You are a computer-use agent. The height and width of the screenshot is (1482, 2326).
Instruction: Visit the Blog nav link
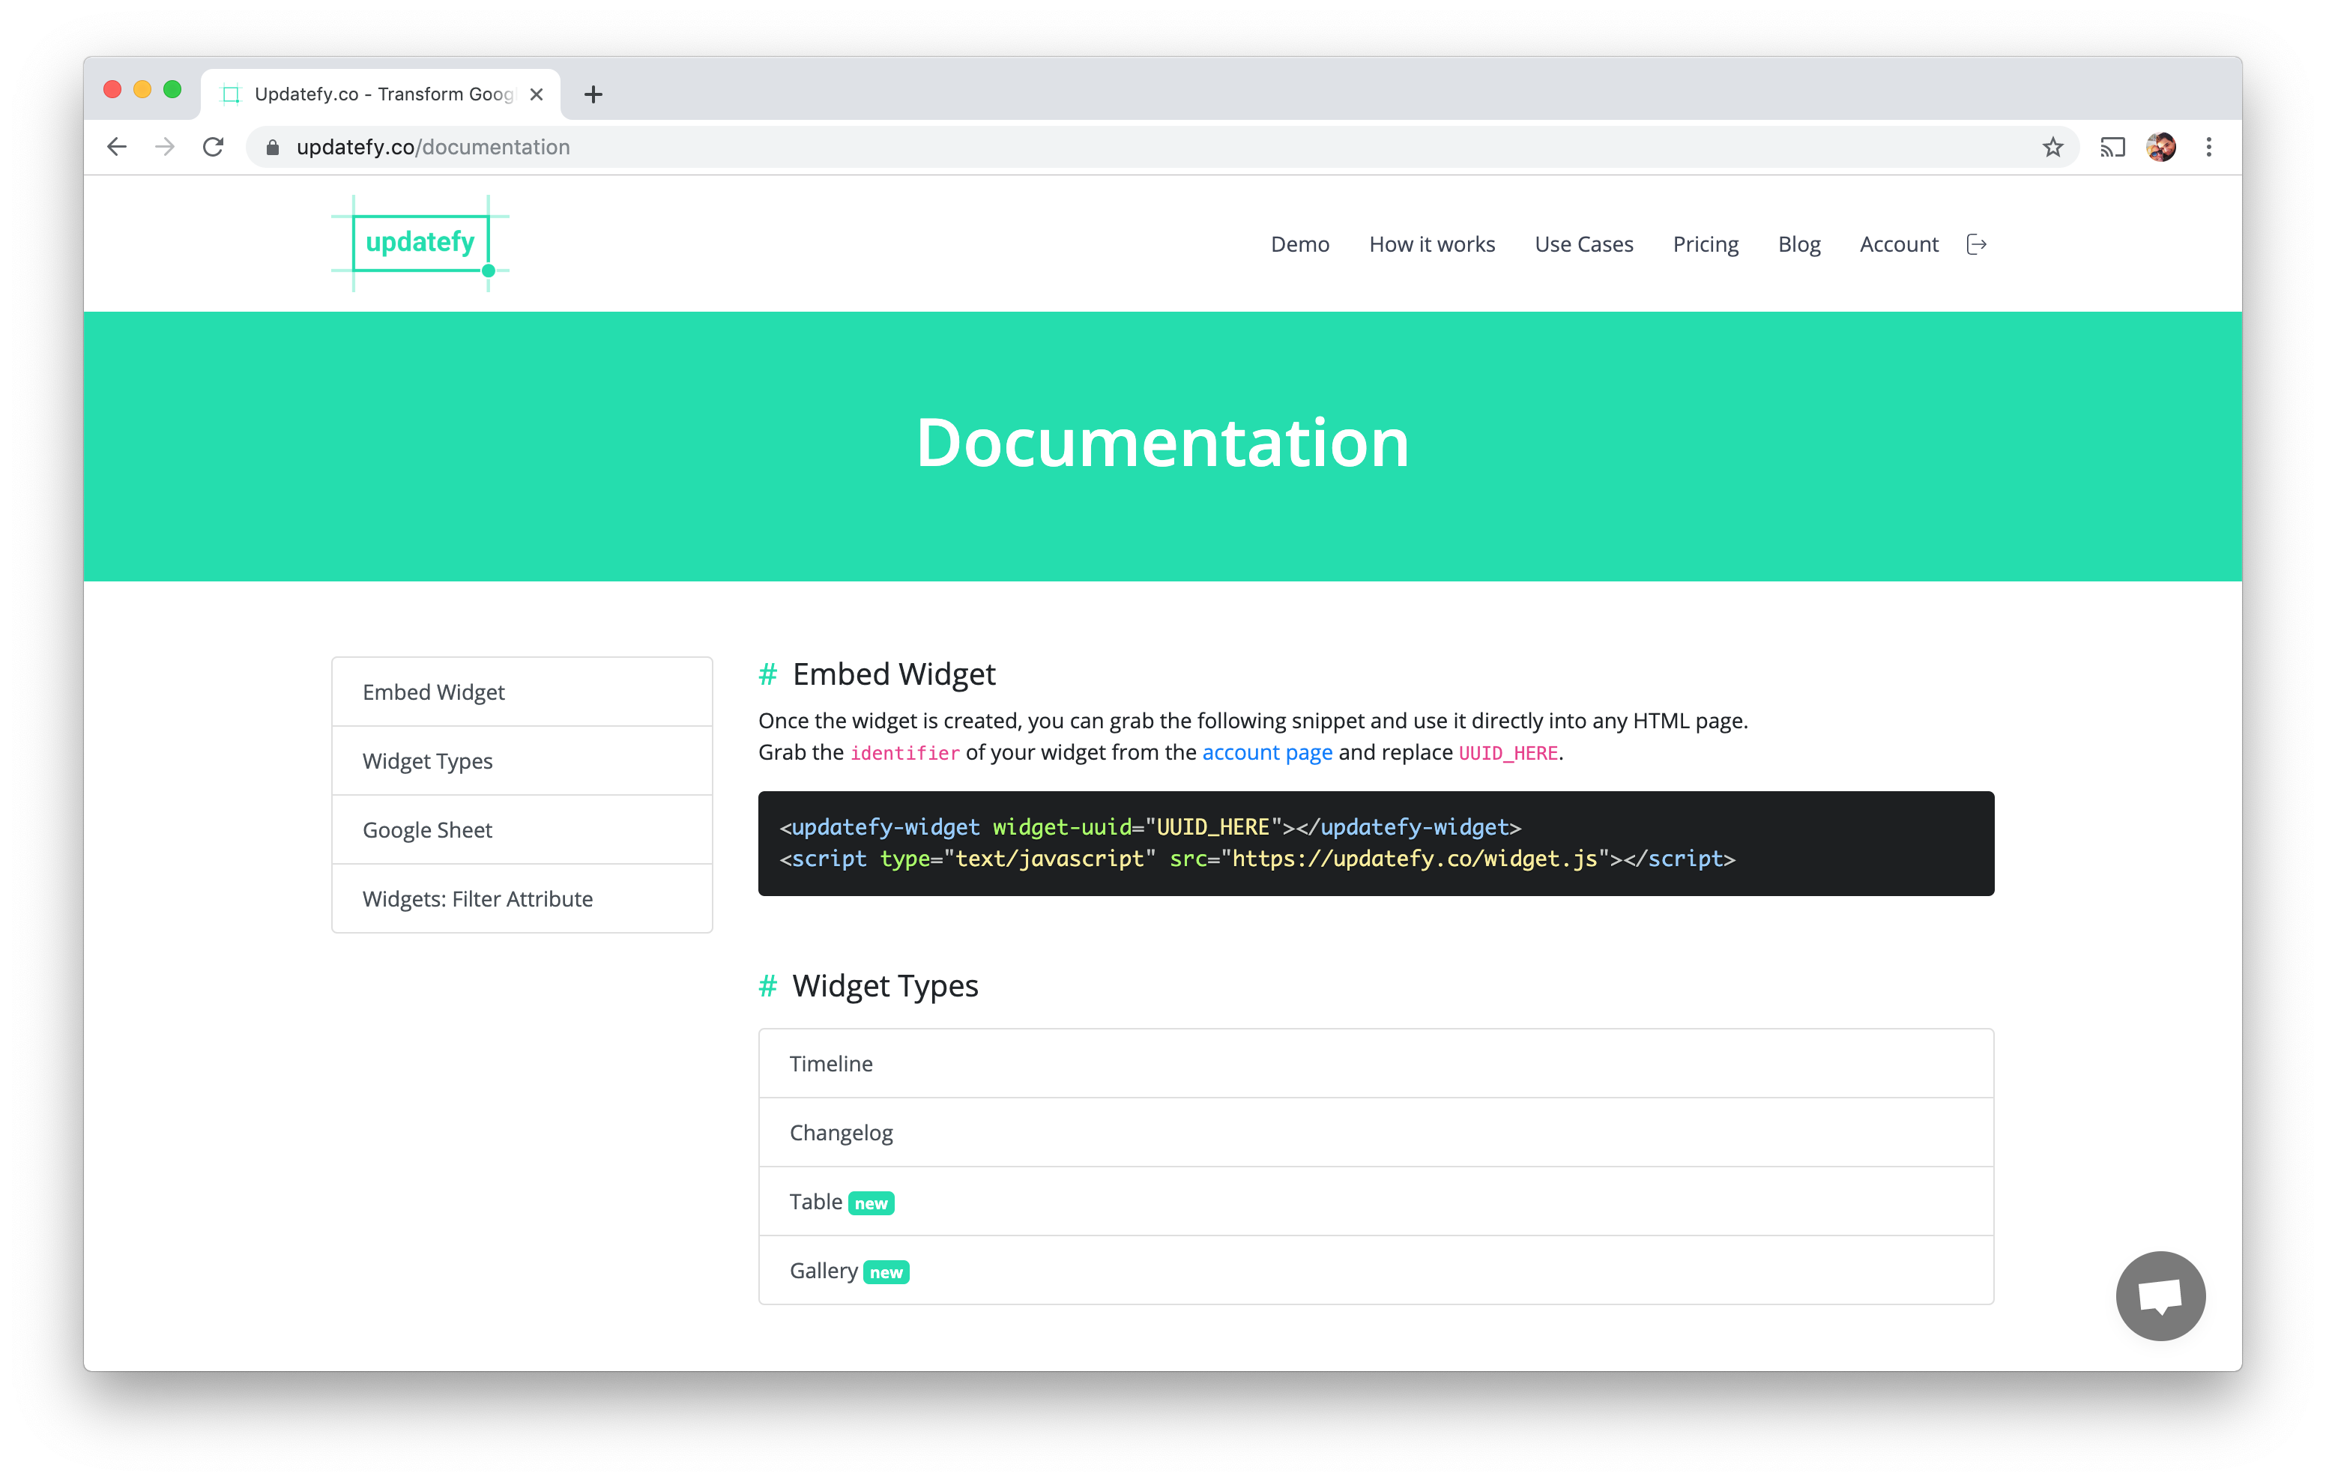click(x=1798, y=244)
